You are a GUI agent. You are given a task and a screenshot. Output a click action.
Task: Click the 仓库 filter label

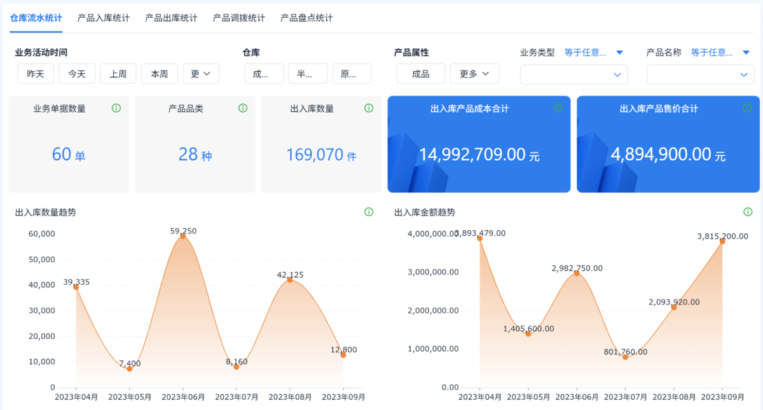point(251,53)
